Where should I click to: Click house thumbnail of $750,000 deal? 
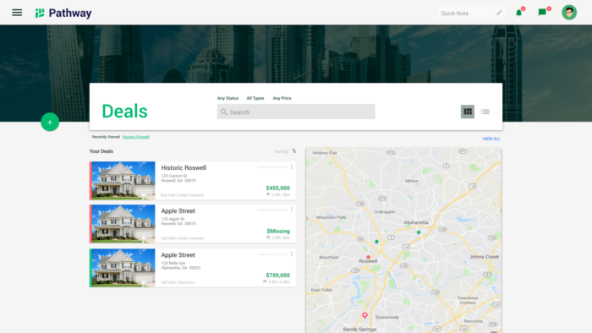[x=123, y=268]
